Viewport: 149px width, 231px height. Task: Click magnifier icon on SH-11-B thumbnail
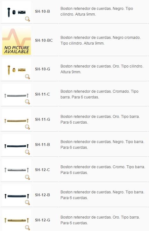pos(27,152)
